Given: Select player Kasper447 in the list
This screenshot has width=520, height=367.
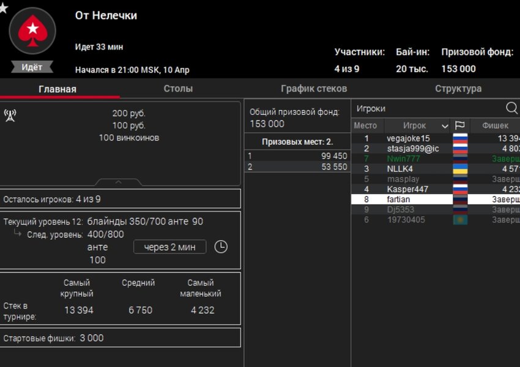Looking at the screenshot, I should (x=407, y=190).
